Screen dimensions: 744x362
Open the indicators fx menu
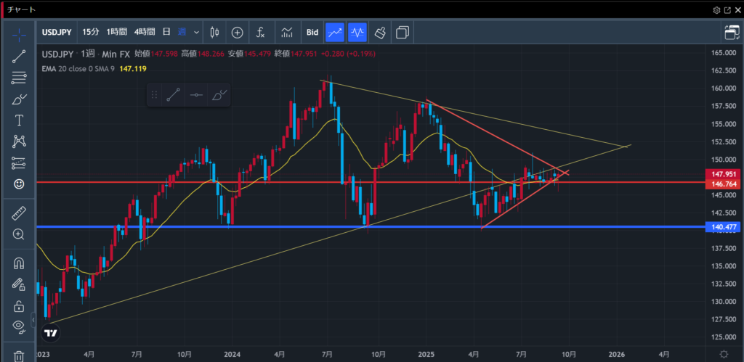(260, 32)
